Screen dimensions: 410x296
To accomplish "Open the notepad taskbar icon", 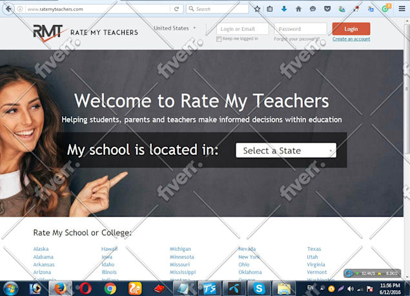I will (x=185, y=289).
